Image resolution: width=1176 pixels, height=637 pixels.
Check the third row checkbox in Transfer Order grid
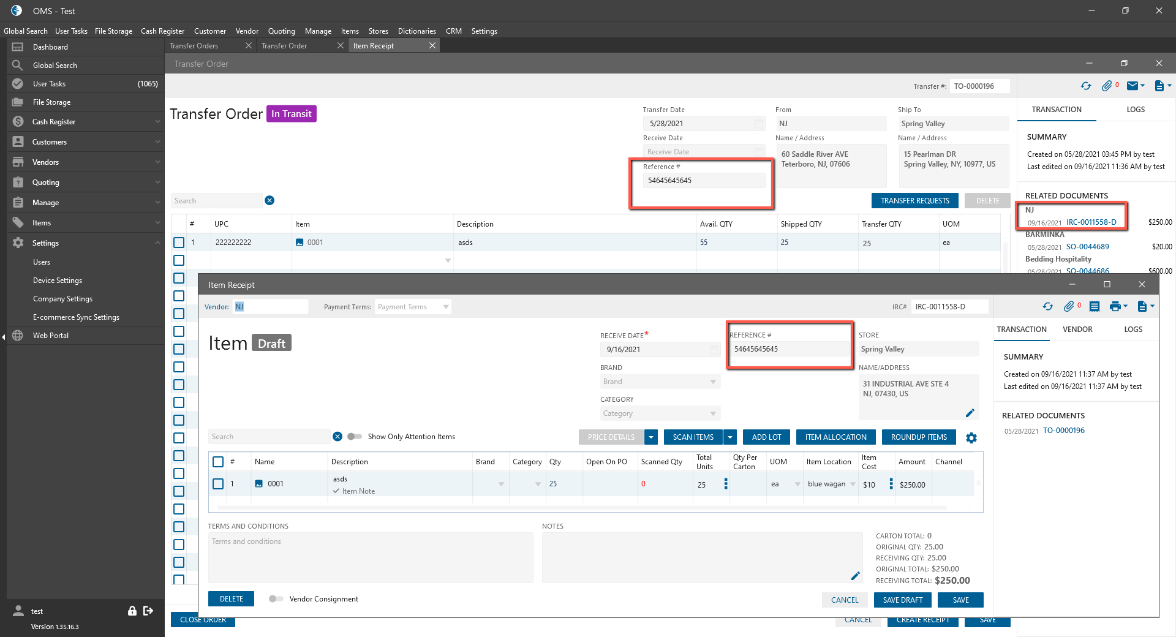179,278
